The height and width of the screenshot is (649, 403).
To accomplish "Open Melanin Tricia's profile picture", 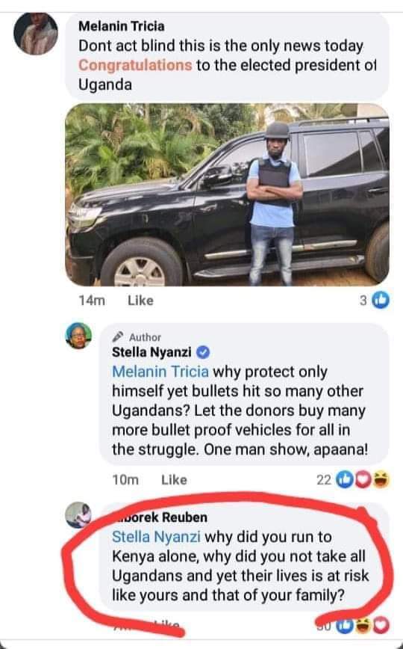I will 35,34.
